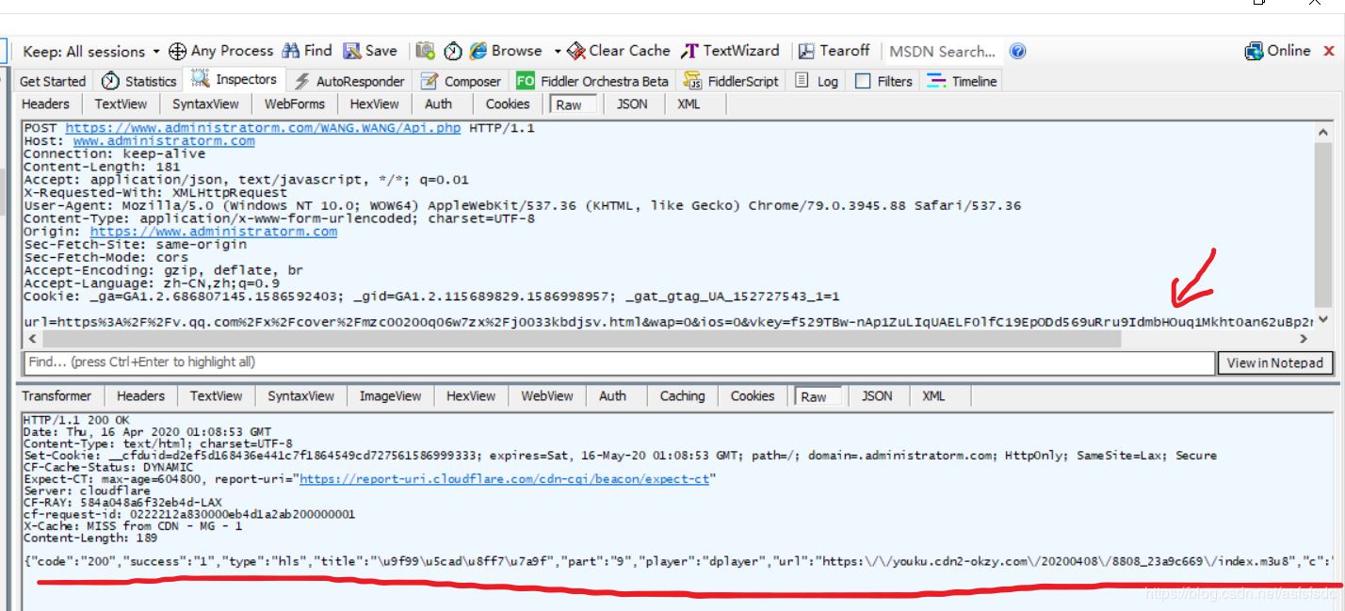Select the Inspectors tab
This screenshot has height=611, width=1345.
(234, 80)
